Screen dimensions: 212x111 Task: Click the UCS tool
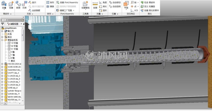pyautogui.click(x=134, y=10)
